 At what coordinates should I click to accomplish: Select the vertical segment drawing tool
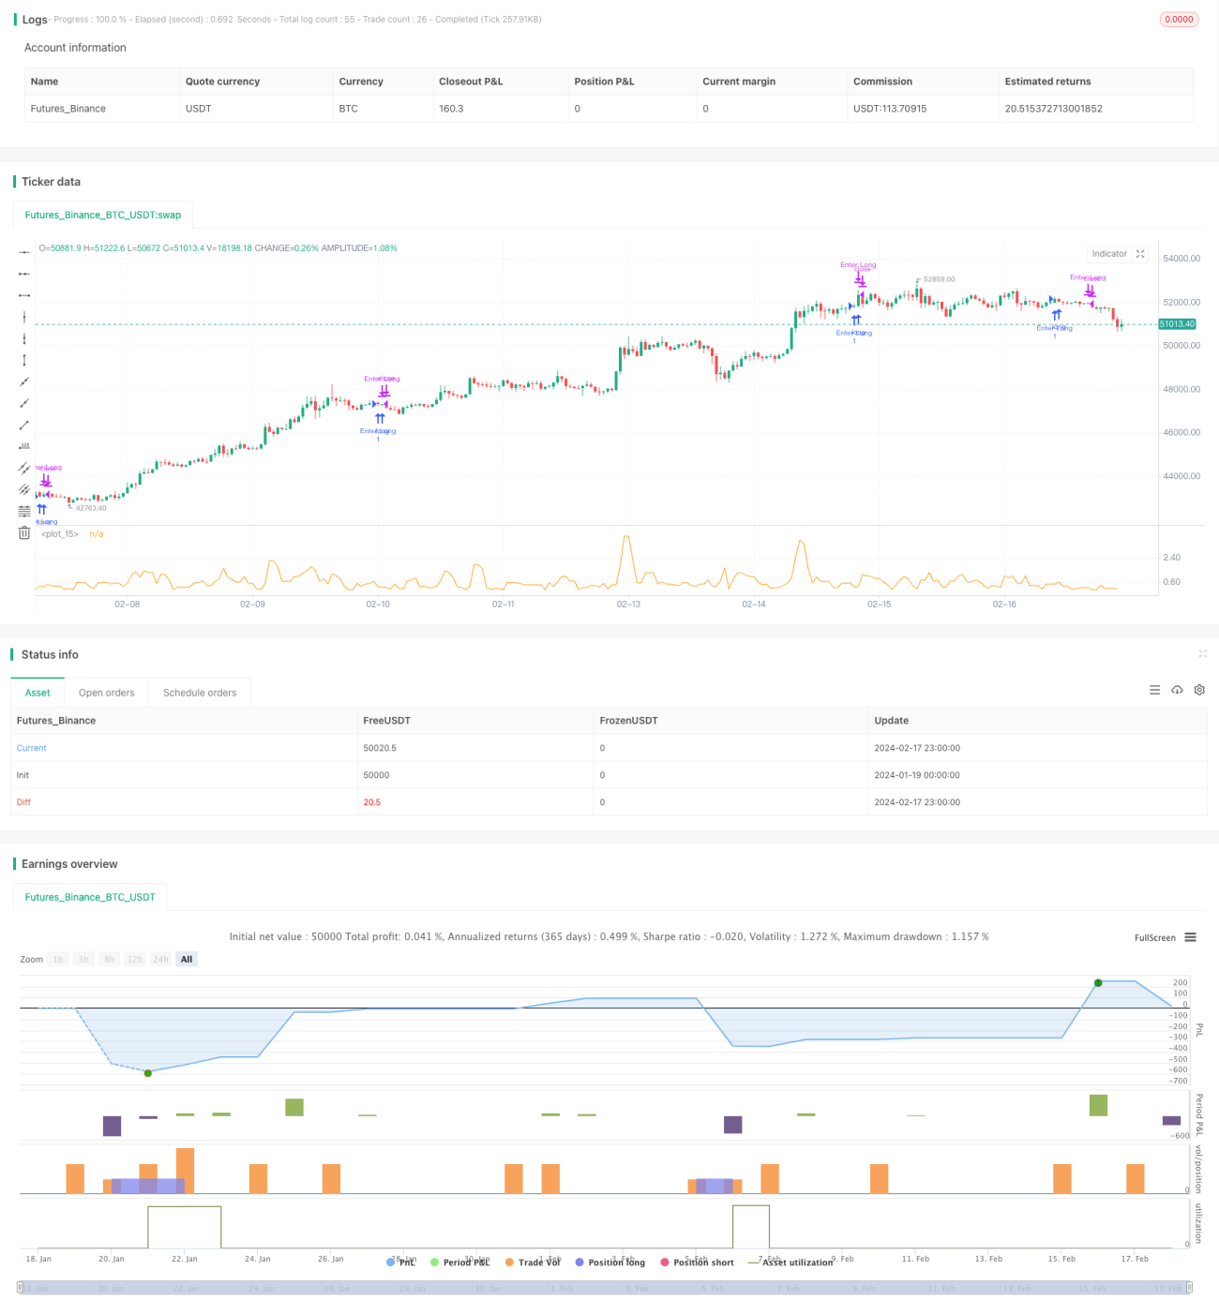click(24, 360)
